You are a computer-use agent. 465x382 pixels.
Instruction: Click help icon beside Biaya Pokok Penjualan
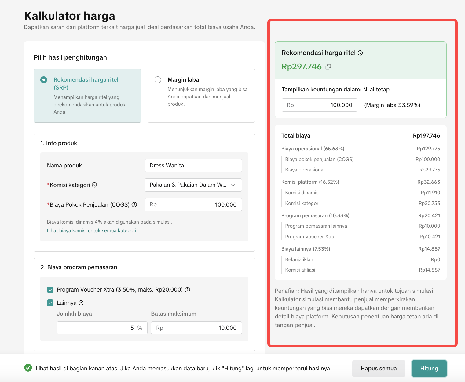134,204
